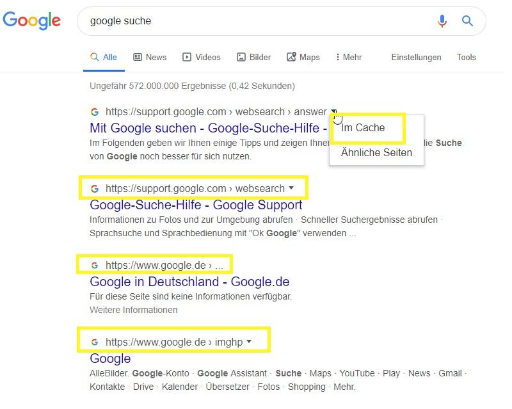Open the Google in Deutschland - Google.de result
Screen dimensions: 512x409
pyautogui.click(x=189, y=282)
